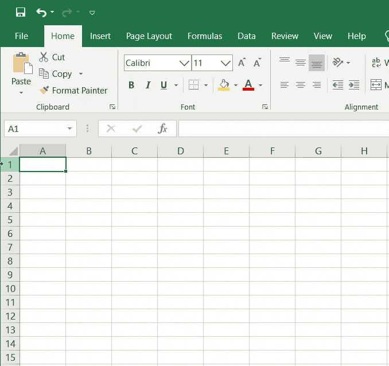Click the Undo arrow icon
Screen dimensions: 389x366
[x=41, y=13]
